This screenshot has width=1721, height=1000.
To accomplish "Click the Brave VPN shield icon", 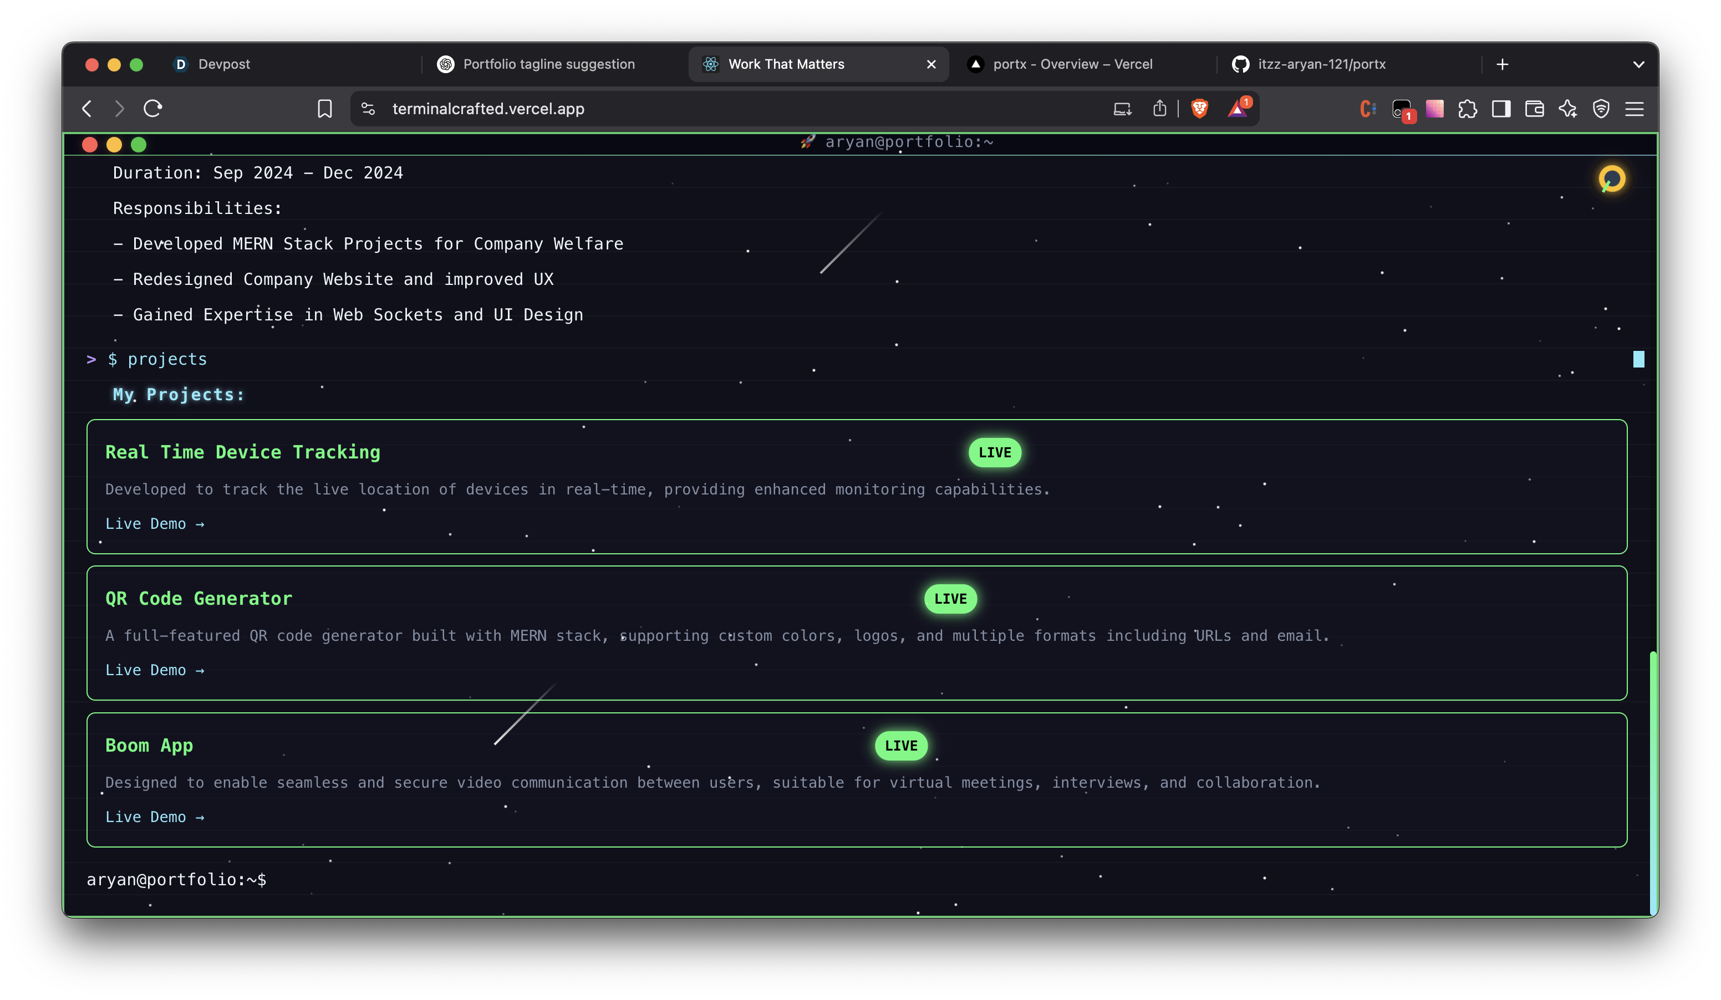I will tap(1601, 109).
